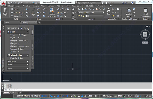The height and width of the screenshot is (99, 153).
Task: Open the Tools palette button
Action: [5, 12]
